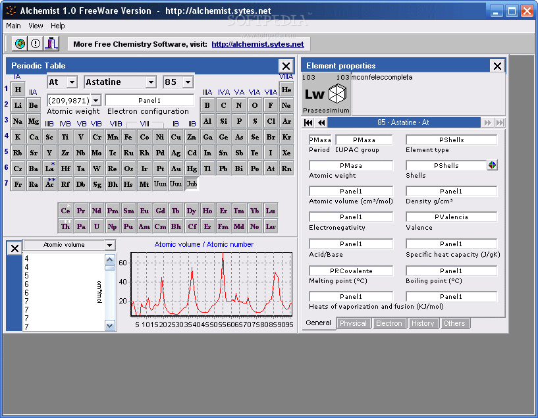Click the Electron configuration Panel1 field
Screen dimensions: 538x418
(x=149, y=101)
